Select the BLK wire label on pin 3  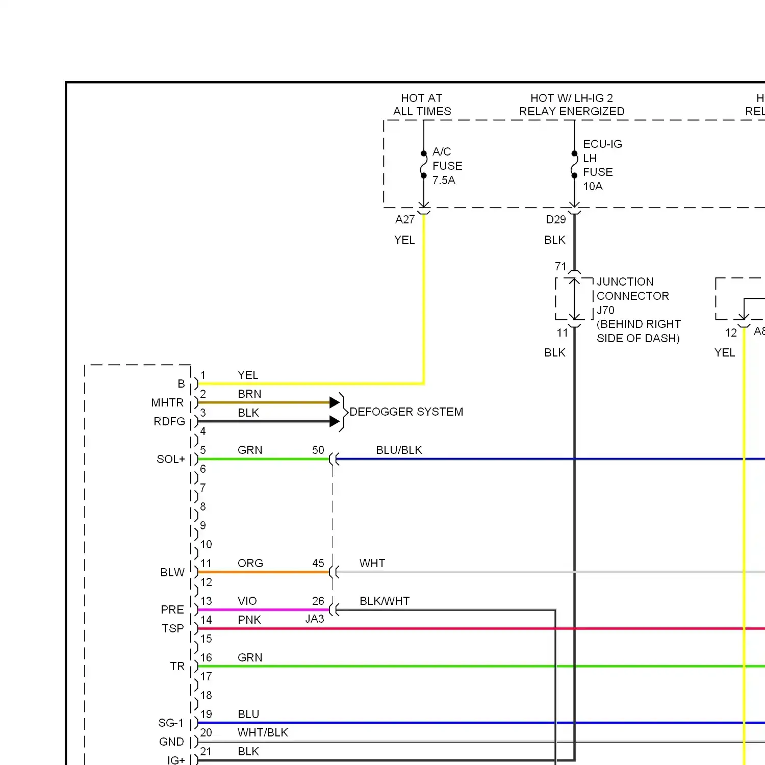tap(248, 413)
